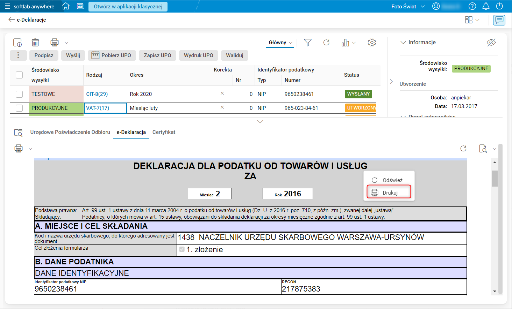Hide the Informacje panel with eye icon
The image size is (512, 309).
click(491, 42)
